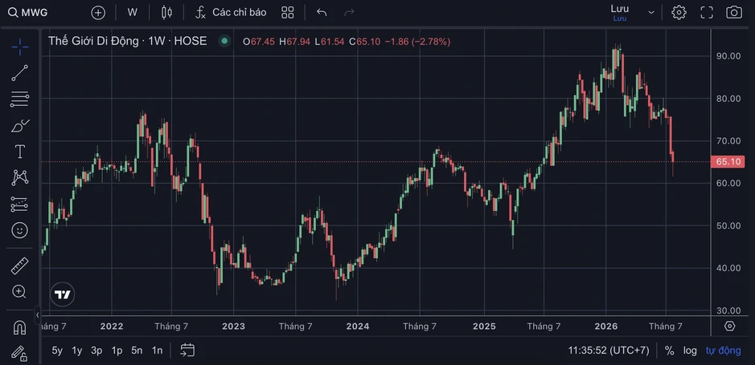Screen dimensions: 755x365
Task: Open the W timeframe interval selector
Action: tap(133, 13)
